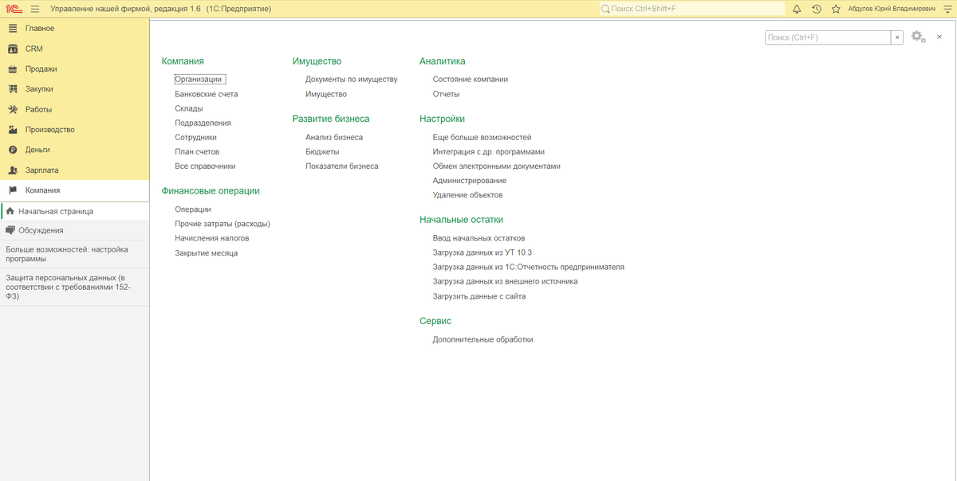Screen dimensions: 957x481
Task: Switch to Обсуждения tab
Action: (x=74, y=230)
